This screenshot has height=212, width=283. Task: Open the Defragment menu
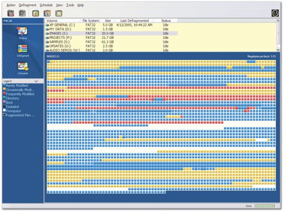27,5
